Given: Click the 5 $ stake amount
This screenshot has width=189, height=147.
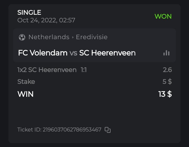Looking at the screenshot, I should coord(167,82).
